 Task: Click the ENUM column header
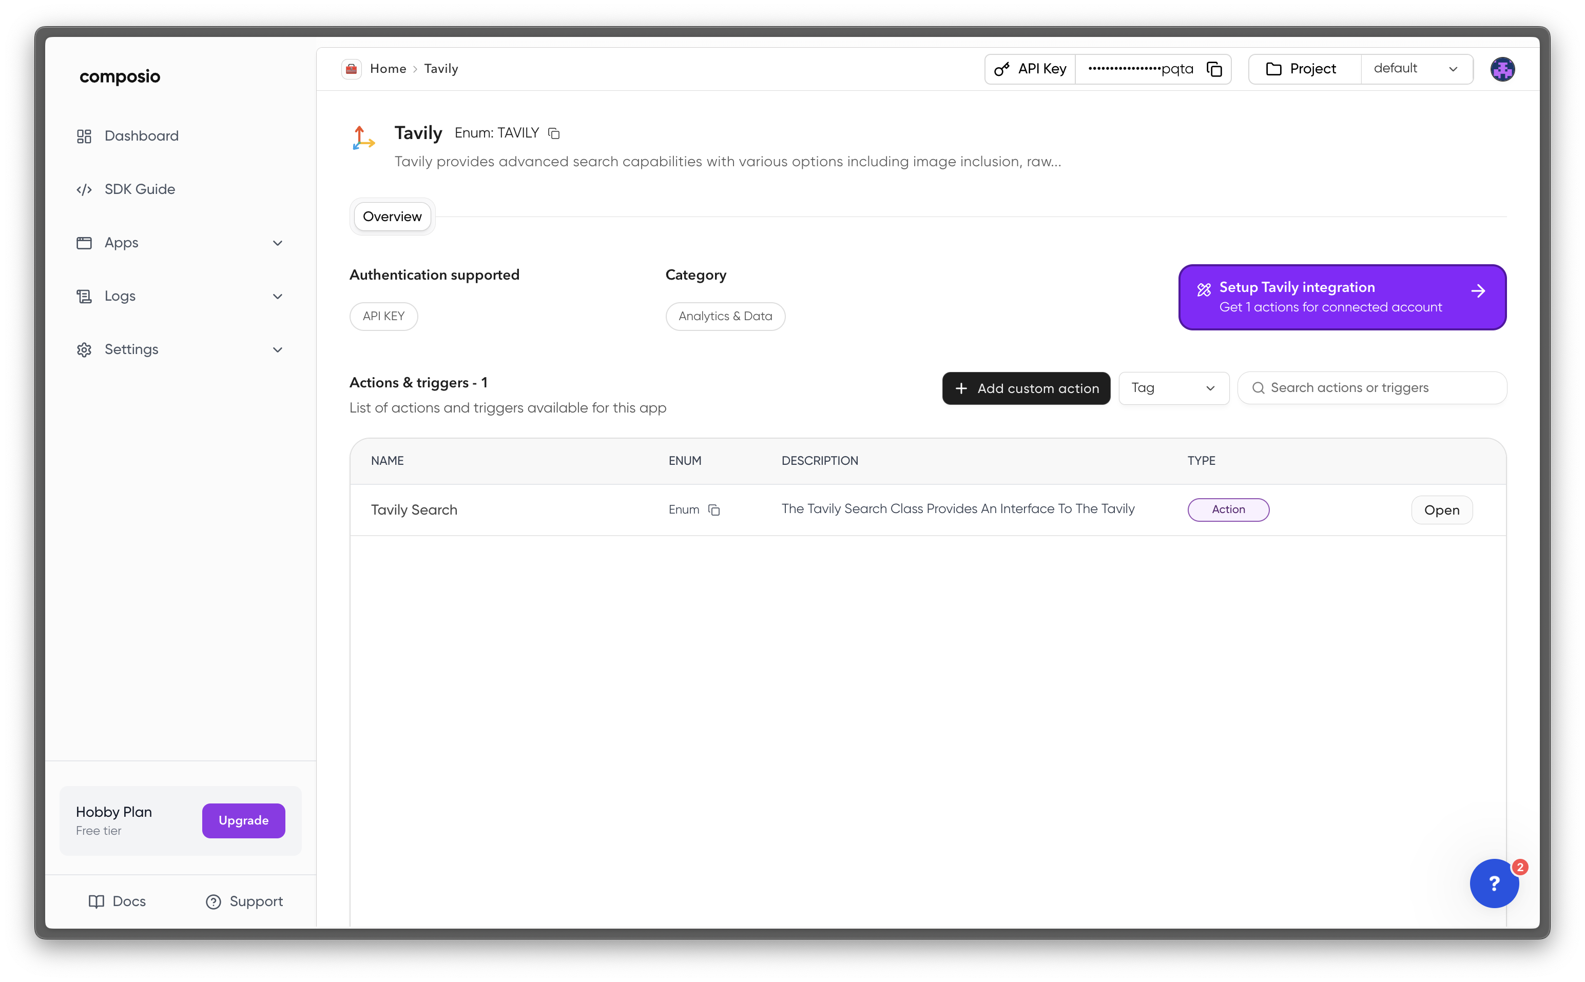coord(685,461)
